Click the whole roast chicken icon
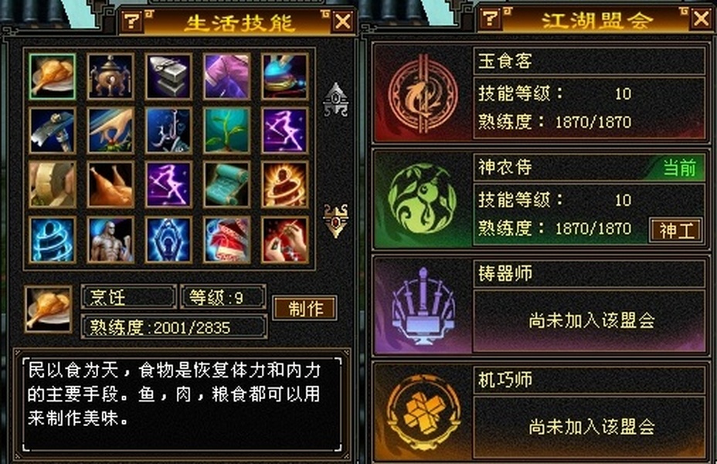 click(110, 184)
